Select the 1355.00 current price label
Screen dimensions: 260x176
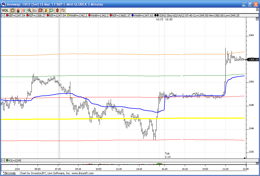pos(253,60)
